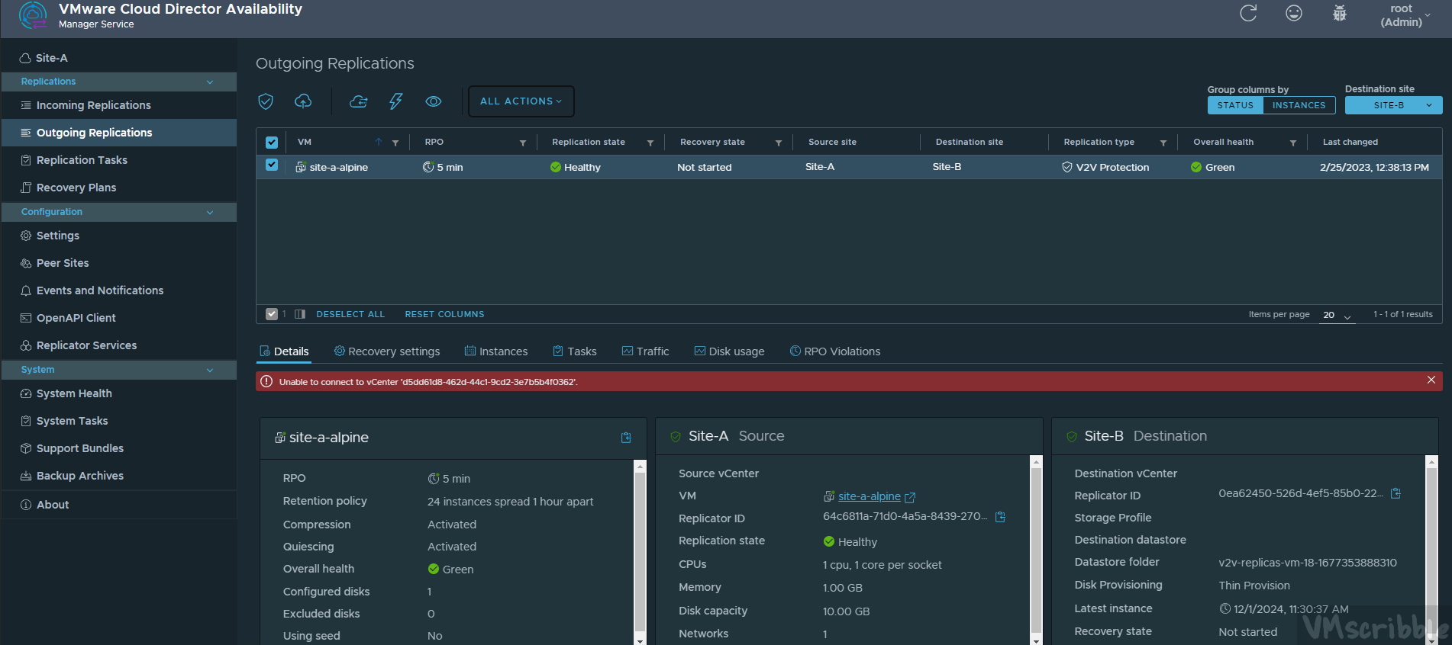Toggle the select-all header checkbox
Screen dimensions: 1452x645
tap(272, 143)
